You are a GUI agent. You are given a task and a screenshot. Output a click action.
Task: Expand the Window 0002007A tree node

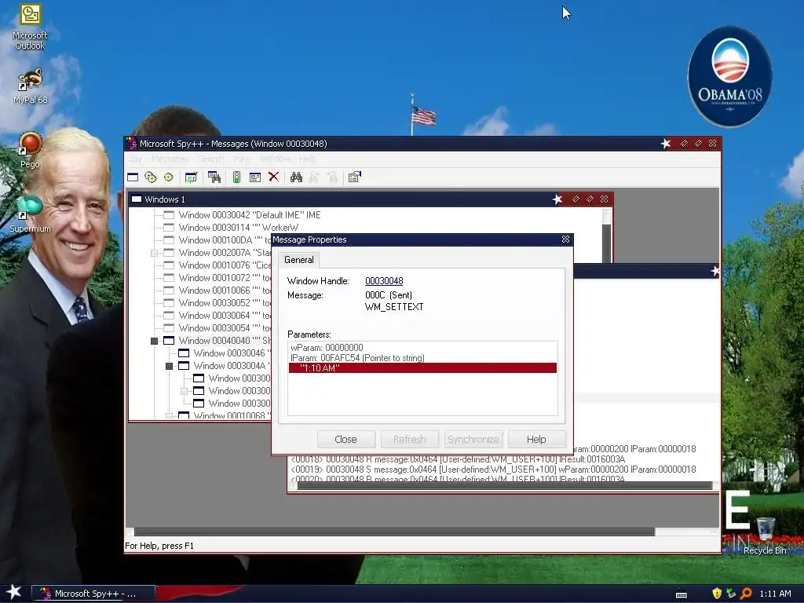pyautogui.click(x=155, y=253)
